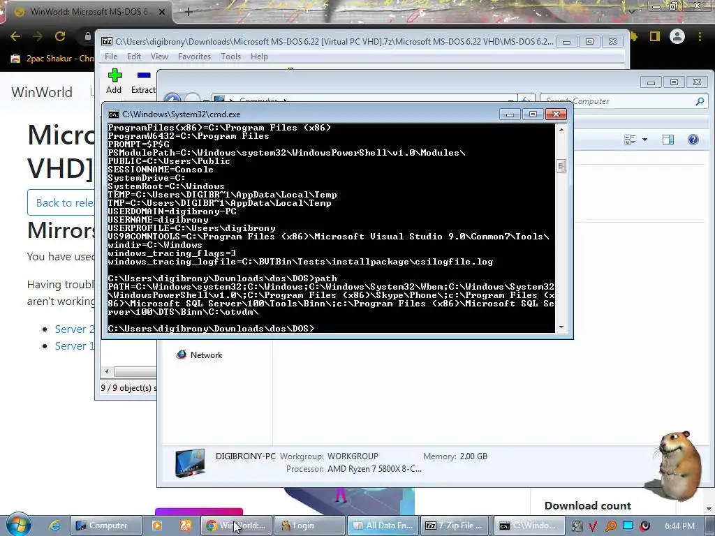
Task: Show the clock reading 6:44 PM
Action: click(679, 526)
